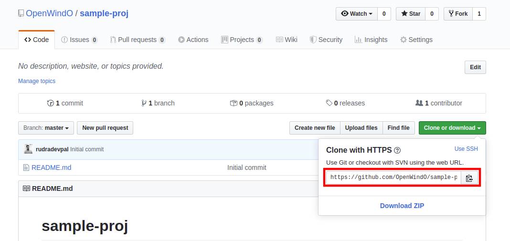Viewport: 510px width, 241px height.
Task: Click the New pull request button
Action: coord(105,128)
